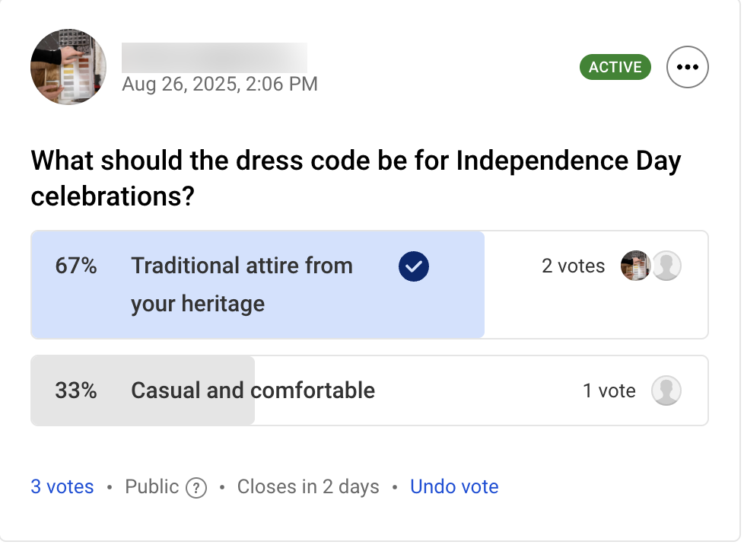The width and height of the screenshot is (744, 545).
Task: Click the Closes in 2 days text
Action: [x=308, y=487]
